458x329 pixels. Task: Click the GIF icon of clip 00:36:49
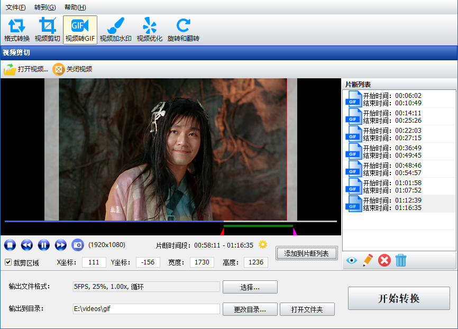click(x=353, y=151)
